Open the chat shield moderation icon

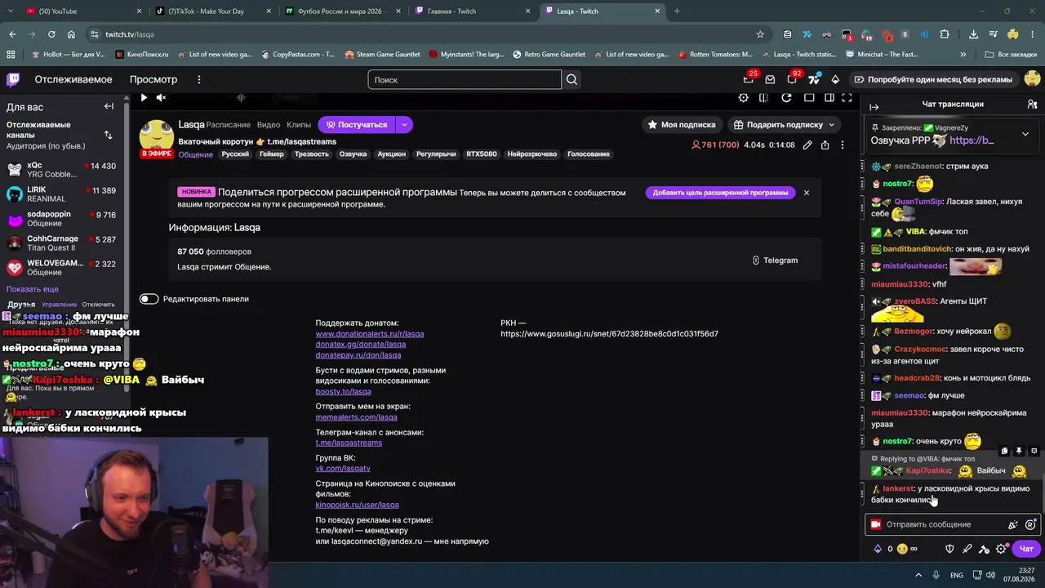(x=949, y=549)
